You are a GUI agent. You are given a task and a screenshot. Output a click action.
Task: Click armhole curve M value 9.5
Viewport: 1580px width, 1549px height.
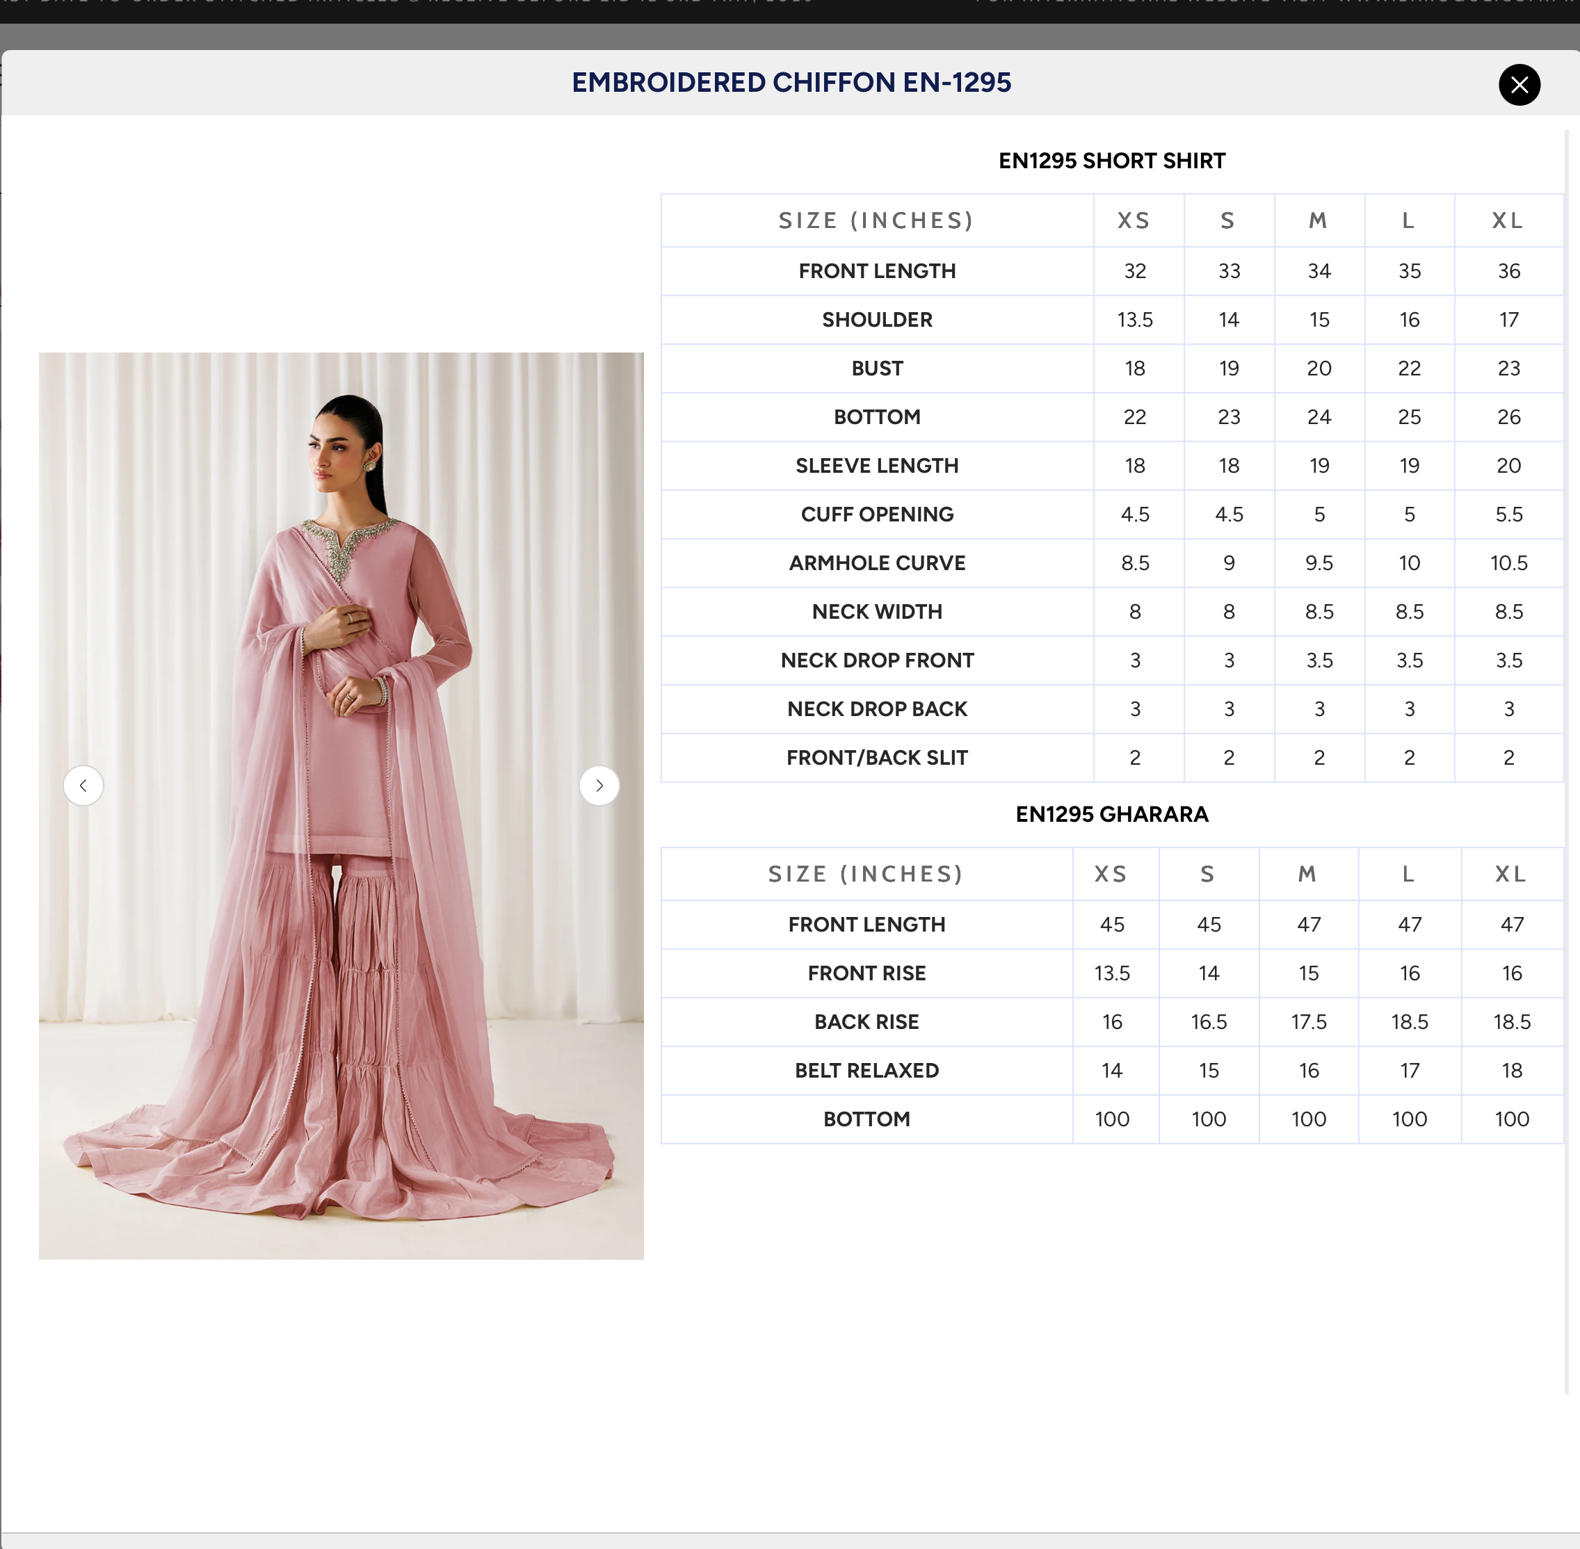1319,563
